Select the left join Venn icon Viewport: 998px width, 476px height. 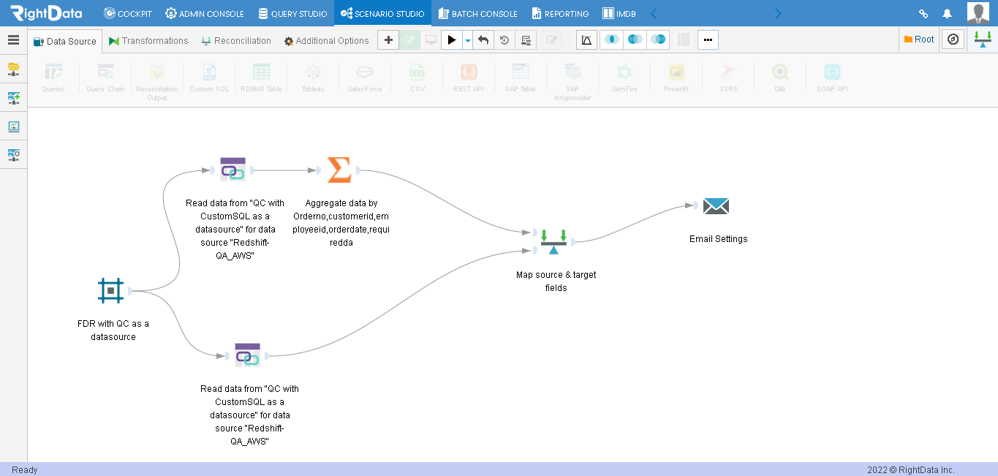(635, 40)
